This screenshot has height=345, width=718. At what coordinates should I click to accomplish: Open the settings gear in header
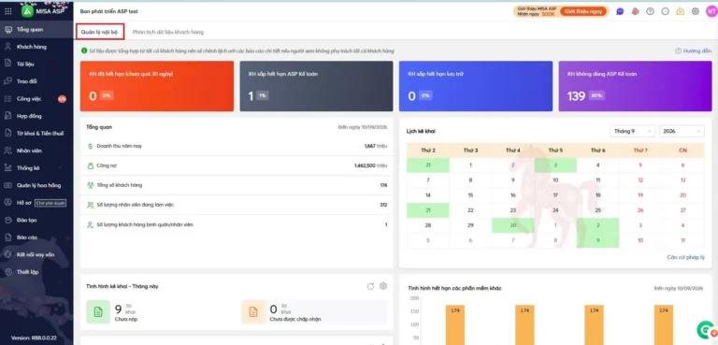[x=696, y=11]
